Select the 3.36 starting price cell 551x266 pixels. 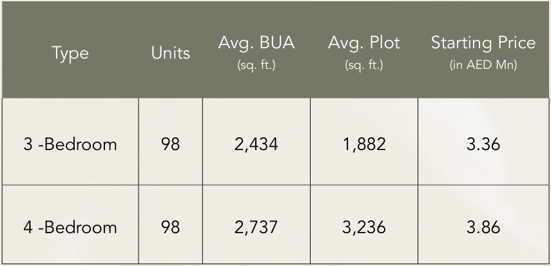point(483,144)
